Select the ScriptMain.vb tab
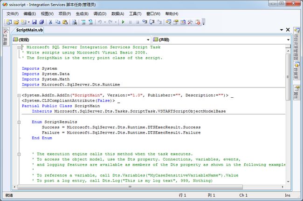This screenshot has height=201, width=303. [x=29, y=30]
